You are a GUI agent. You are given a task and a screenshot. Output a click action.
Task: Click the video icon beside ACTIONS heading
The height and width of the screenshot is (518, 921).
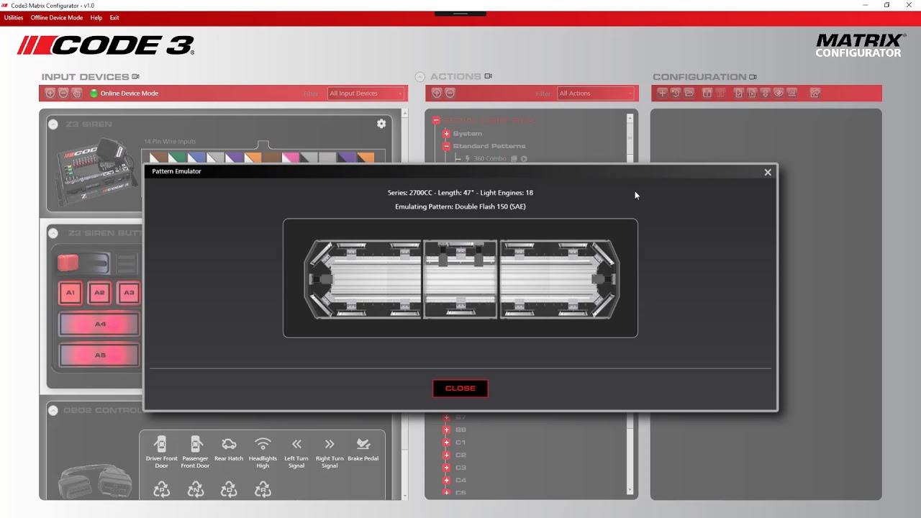[x=488, y=76]
